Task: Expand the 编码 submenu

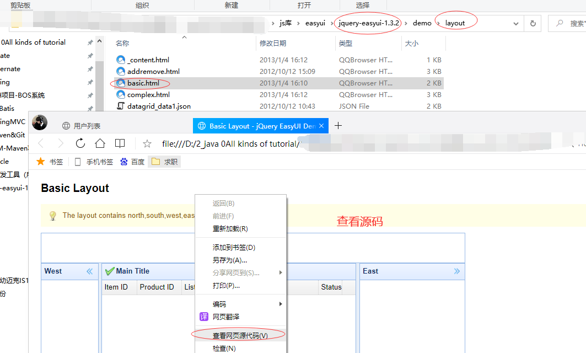Action: [240, 304]
